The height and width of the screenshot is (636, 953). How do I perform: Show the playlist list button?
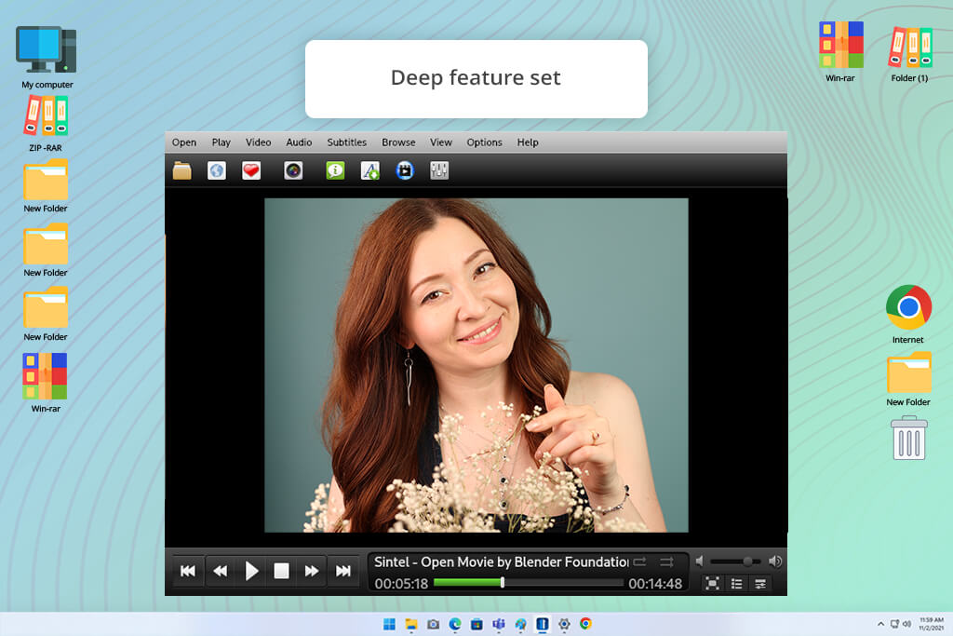coord(737,584)
